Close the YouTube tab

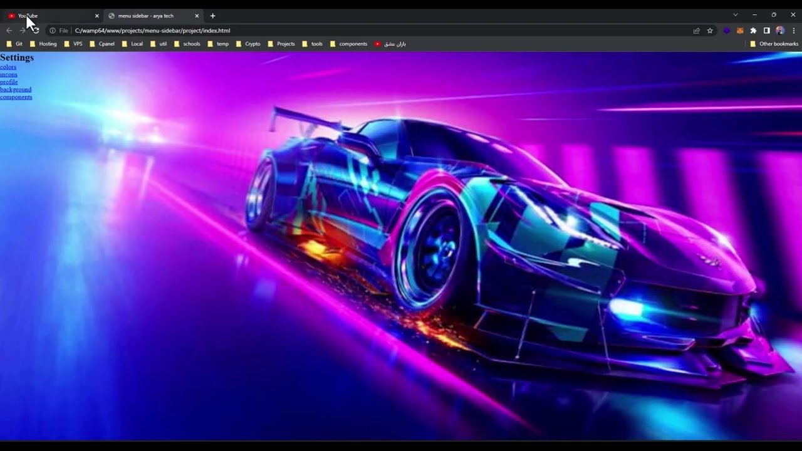(x=96, y=16)
